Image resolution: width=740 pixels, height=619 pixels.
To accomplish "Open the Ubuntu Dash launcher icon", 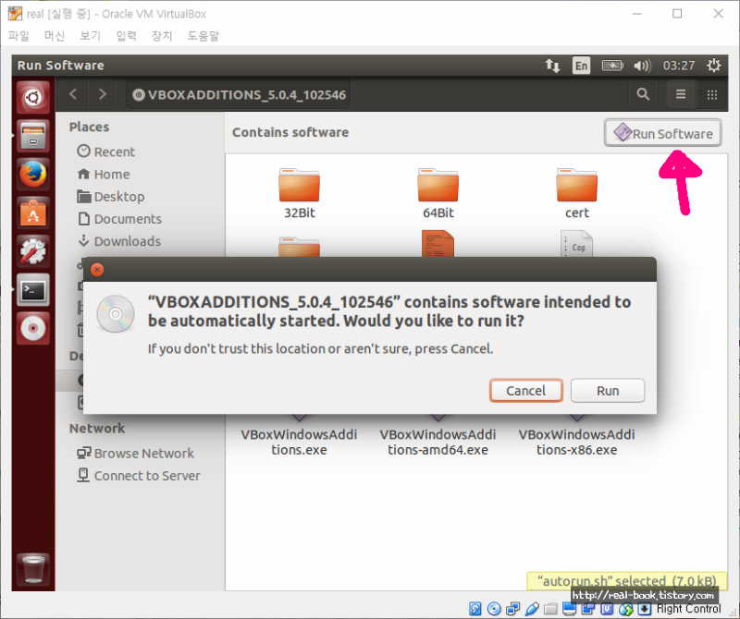I will click(33, 98).
